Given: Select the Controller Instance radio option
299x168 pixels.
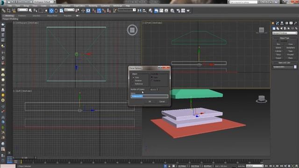Looking at the screenshot, I should pos(152,81).
